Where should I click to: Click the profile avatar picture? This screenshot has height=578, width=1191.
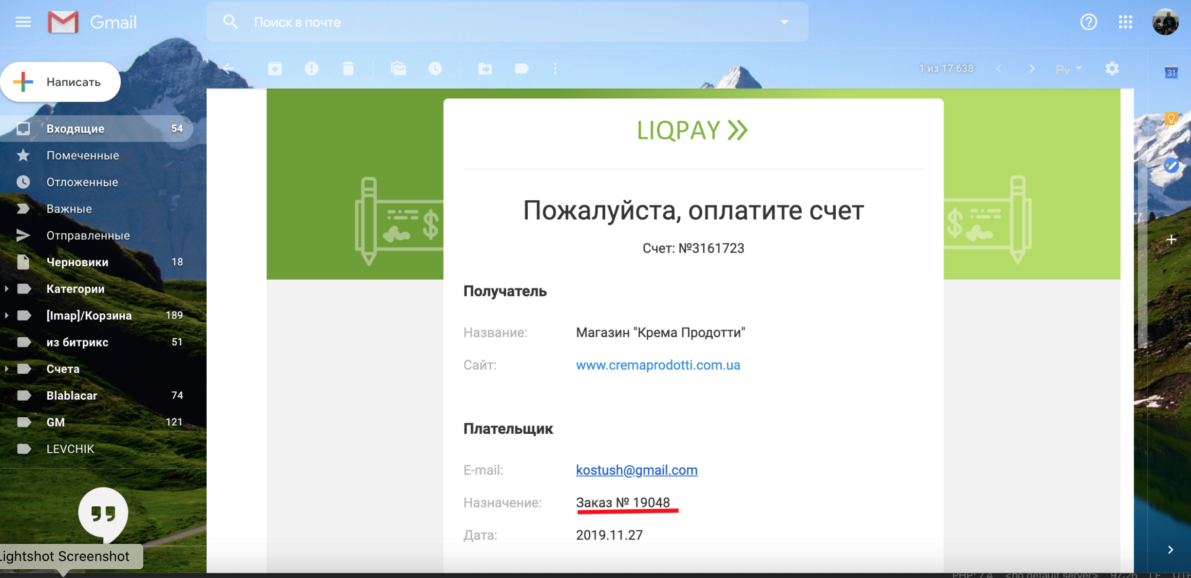[x=1167, y=21]
